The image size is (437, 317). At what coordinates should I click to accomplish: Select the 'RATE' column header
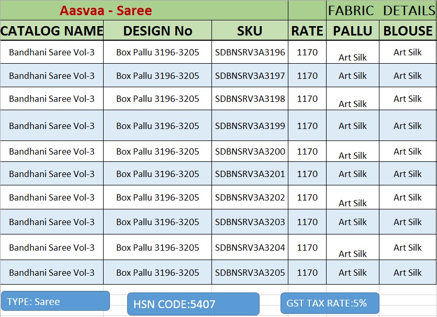307,31
